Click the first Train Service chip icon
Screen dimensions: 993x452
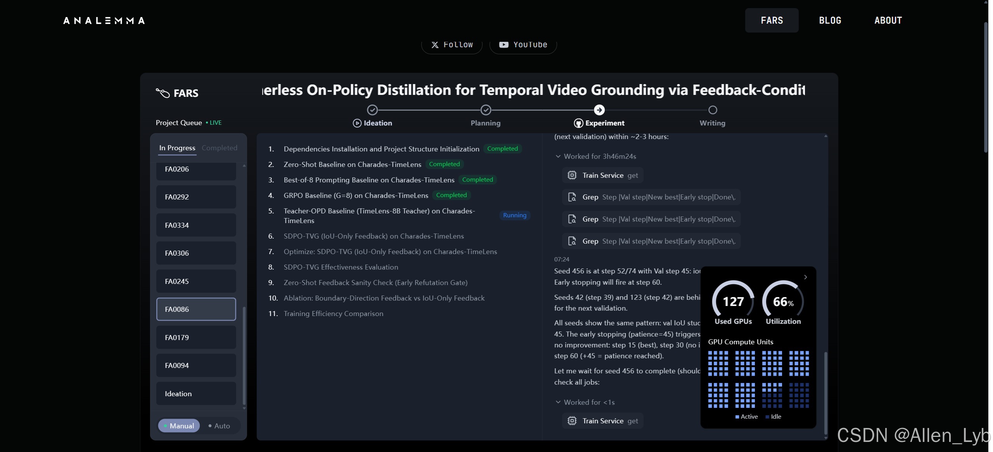(572, 175)
